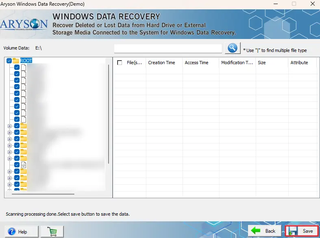320x238 pixels.
Task: Click the first yellow folder icon under ROOT
Action: pyautogui.click(x=24, y=126)
